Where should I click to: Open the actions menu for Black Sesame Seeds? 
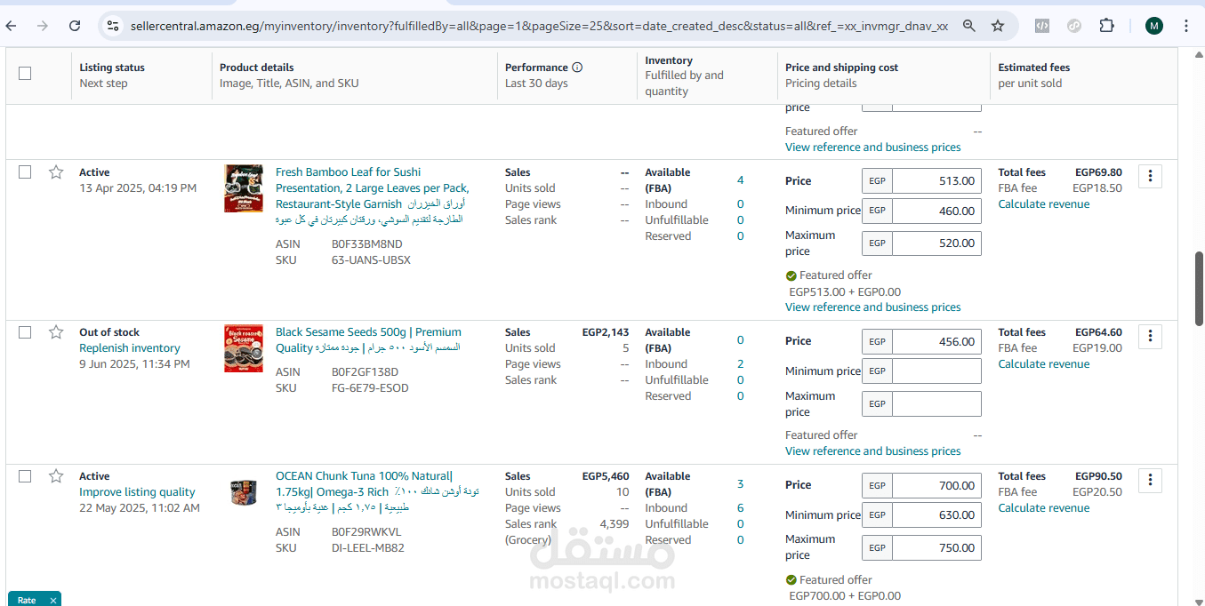[1150, 337]
